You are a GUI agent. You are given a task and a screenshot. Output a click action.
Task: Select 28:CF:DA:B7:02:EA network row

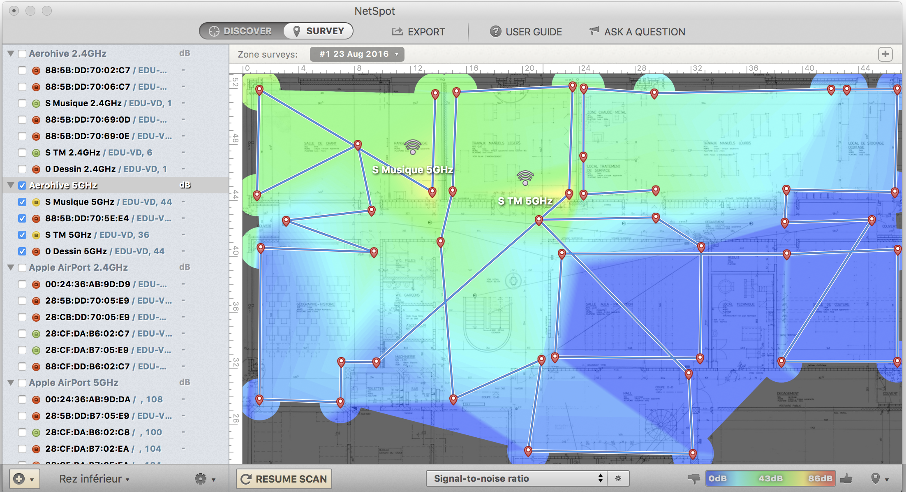(x=115, y=449)
